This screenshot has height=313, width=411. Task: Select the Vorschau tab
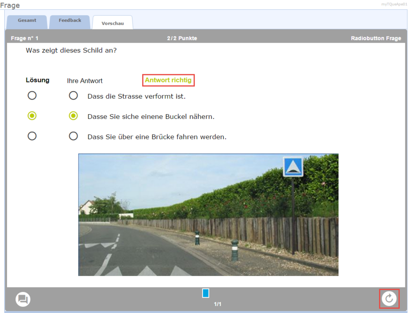point(113,23)
